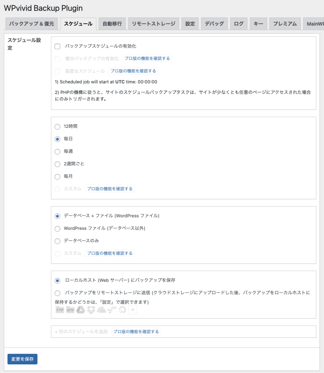Select sending backups to remote storage
The image size is (324, 373).
tap(57, 294)
